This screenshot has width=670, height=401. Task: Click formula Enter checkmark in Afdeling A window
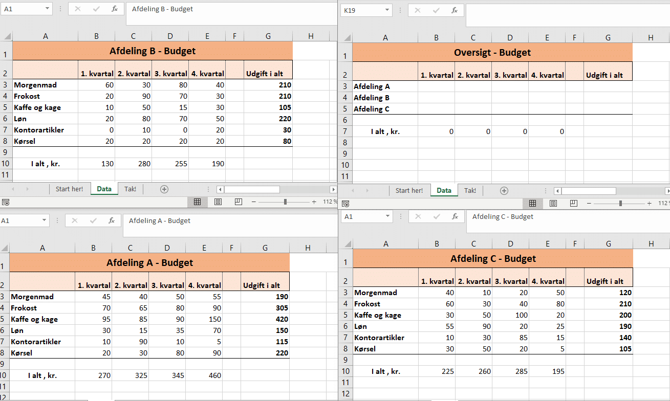(x=93, y=220)
